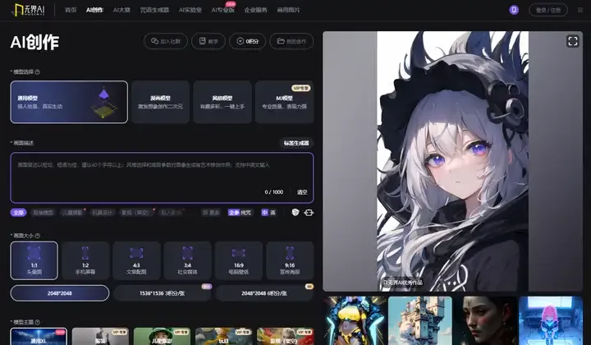Open the dark woman portrait gallery thumbnail
Screen dimensions: 591x345
tap(485, 320)
